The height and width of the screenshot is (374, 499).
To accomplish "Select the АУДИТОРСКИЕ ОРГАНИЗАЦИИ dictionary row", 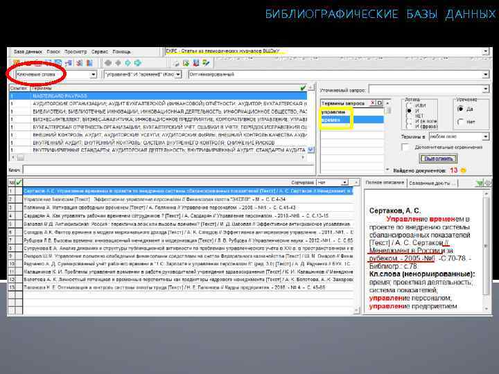I will pyautogui.click(x=158, y=104).
